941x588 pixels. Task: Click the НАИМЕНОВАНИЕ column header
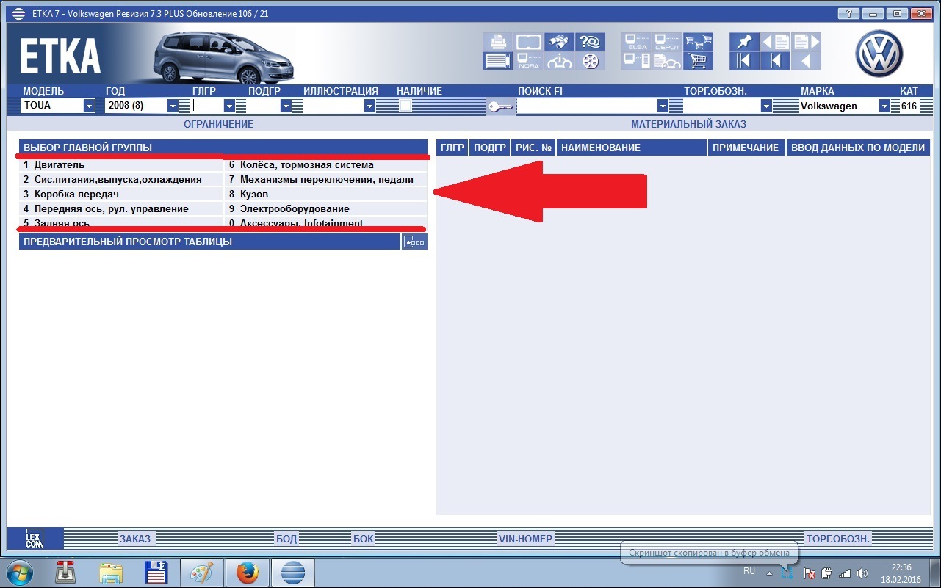[632, 148]
